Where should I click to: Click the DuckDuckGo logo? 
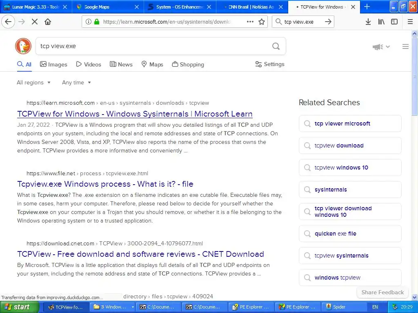(x=23, y=46)
